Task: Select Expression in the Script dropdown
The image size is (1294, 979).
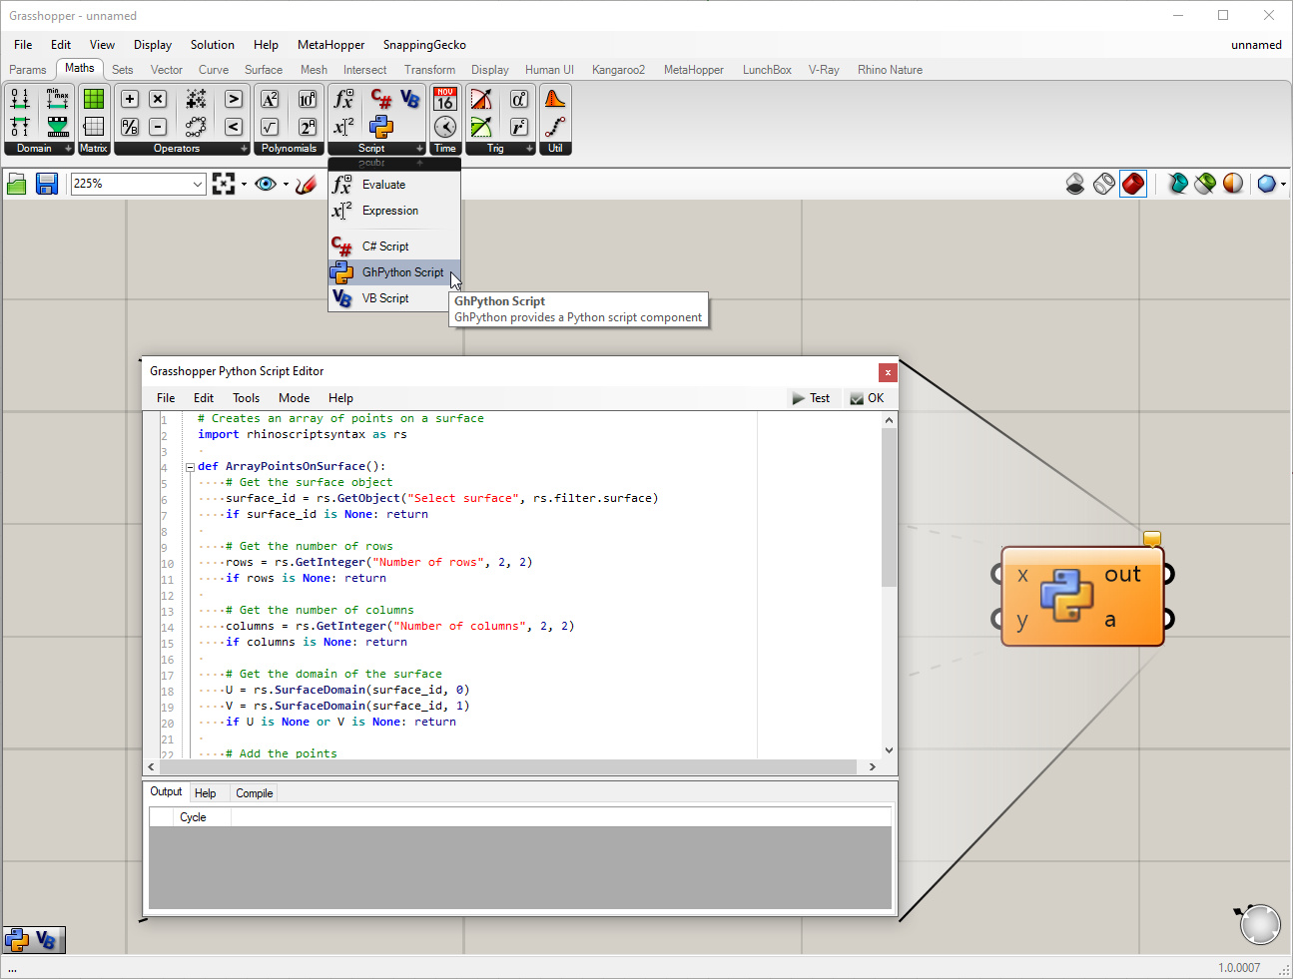Action: (394, 211)
